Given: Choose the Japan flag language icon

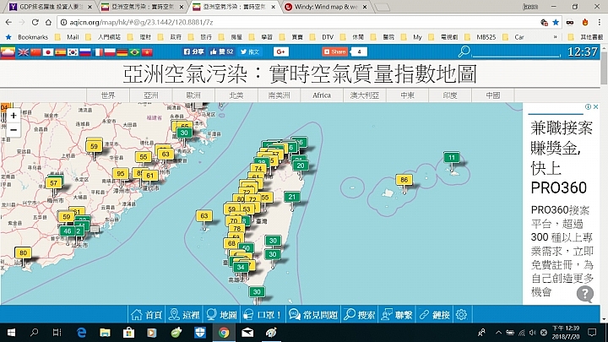Looking at the screenshot, I should click(48, 52).
